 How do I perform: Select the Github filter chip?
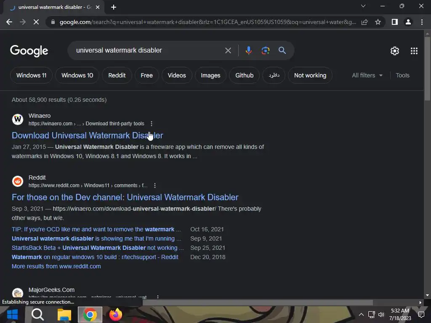(x=245, y=75)
